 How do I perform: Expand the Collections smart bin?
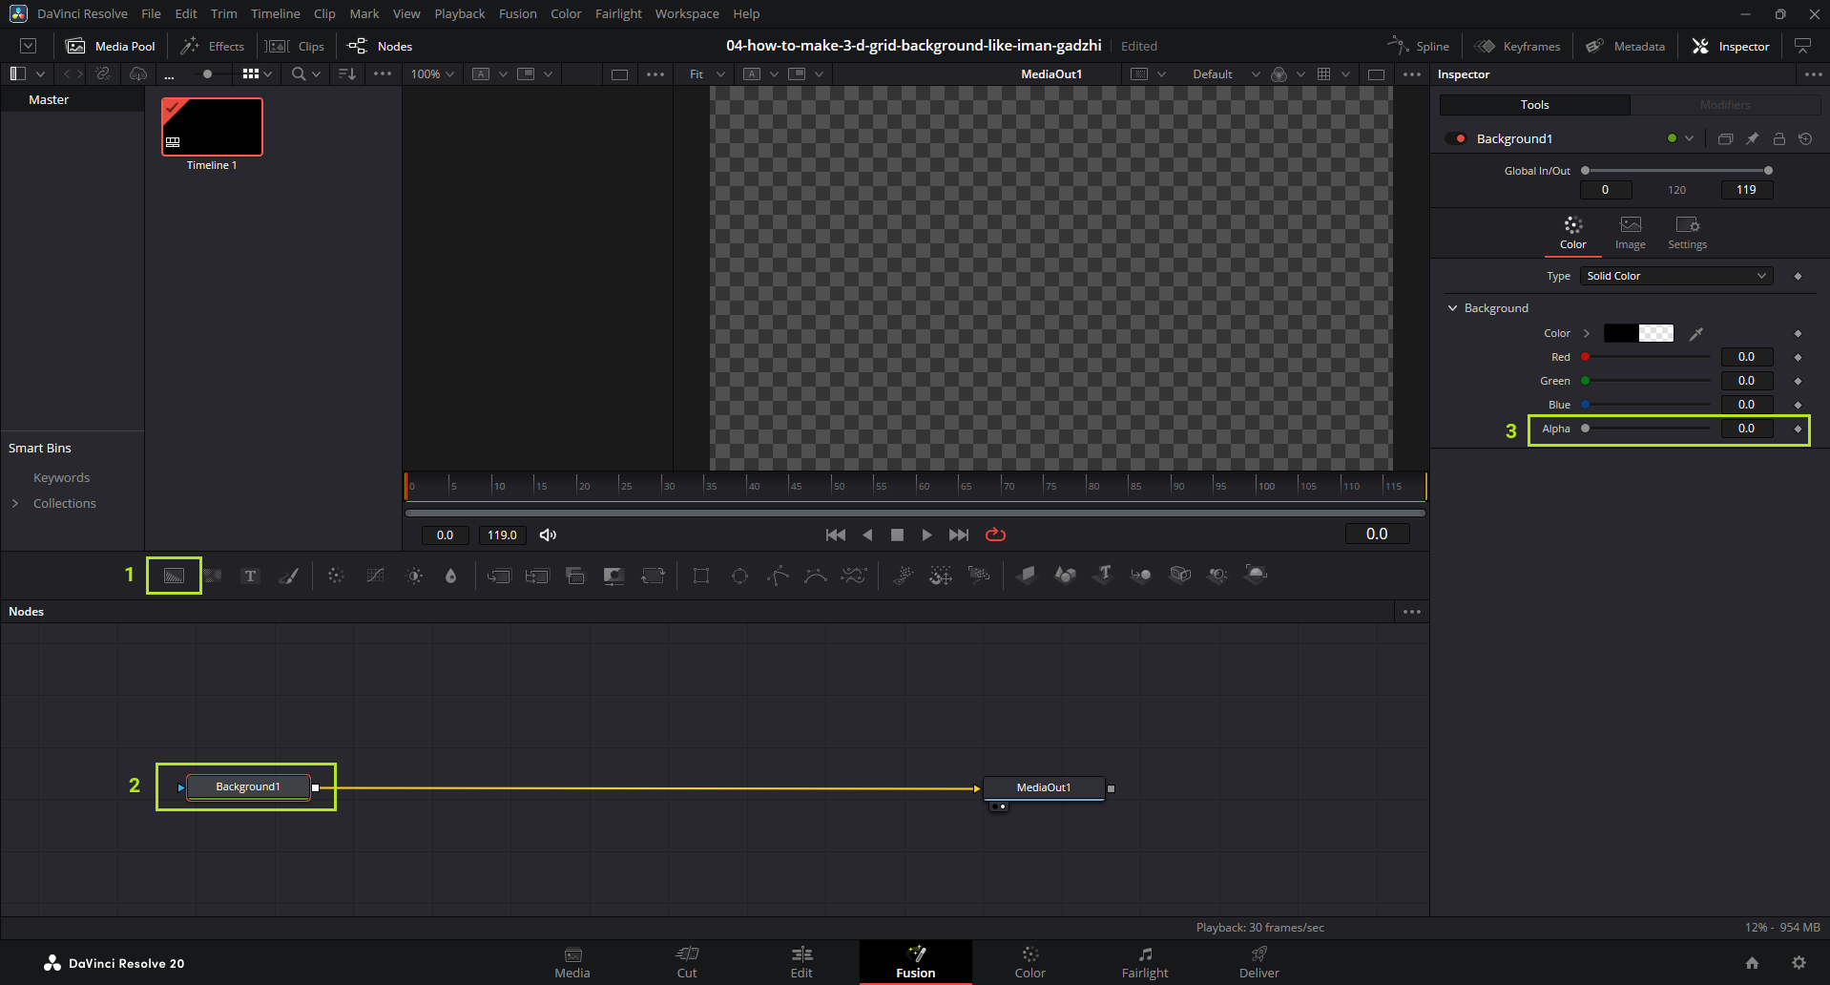coord(15,503)
